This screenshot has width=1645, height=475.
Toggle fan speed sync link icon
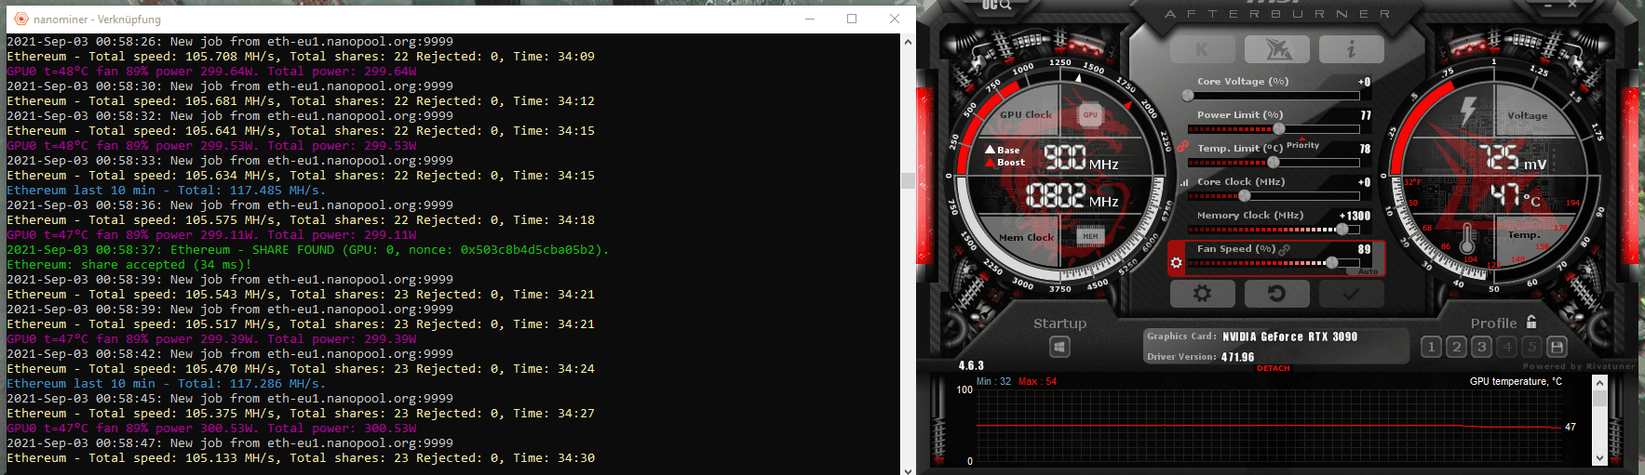(x=1285, y=249)
